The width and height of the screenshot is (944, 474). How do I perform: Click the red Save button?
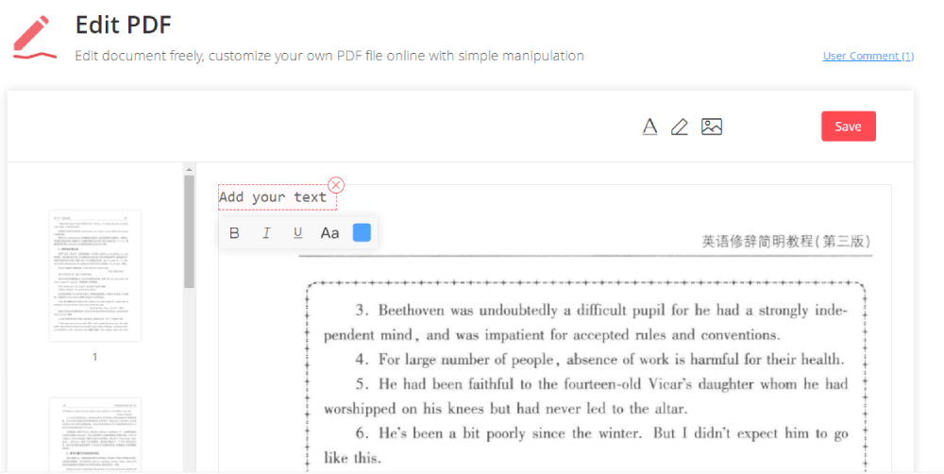tap(848, 127)
